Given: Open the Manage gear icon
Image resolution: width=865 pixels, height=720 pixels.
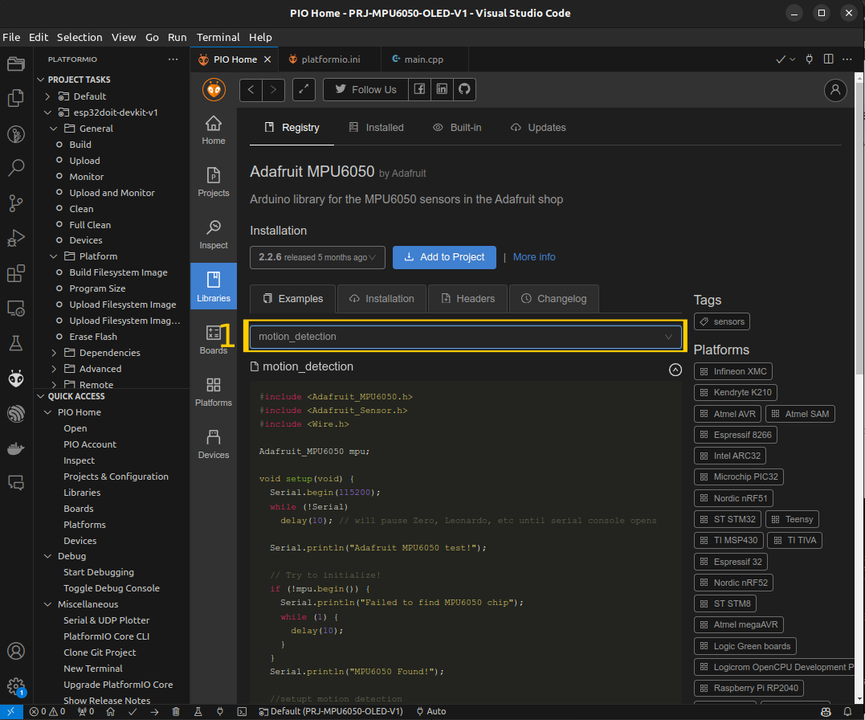Looking at the screenshot, I should point(16,686).
